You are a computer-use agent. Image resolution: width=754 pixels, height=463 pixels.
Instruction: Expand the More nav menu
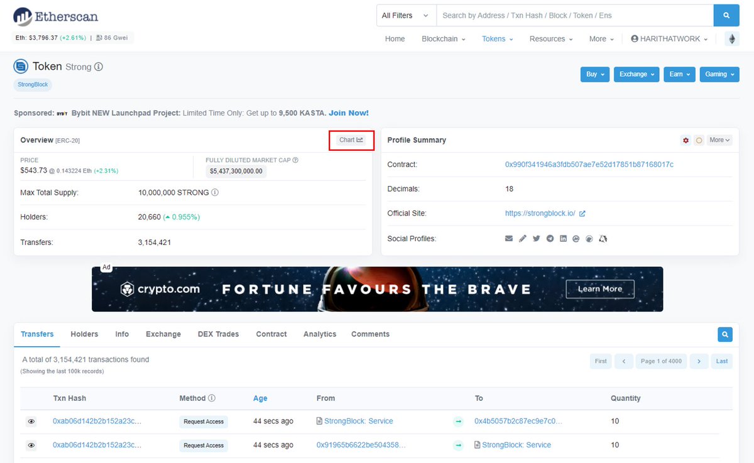click(x=602, y=39)
